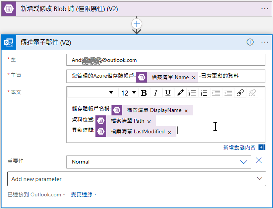Remove hyperlink using unlink icon
The width and height of the screenshot is (273, 209).
tap(252, 93)
